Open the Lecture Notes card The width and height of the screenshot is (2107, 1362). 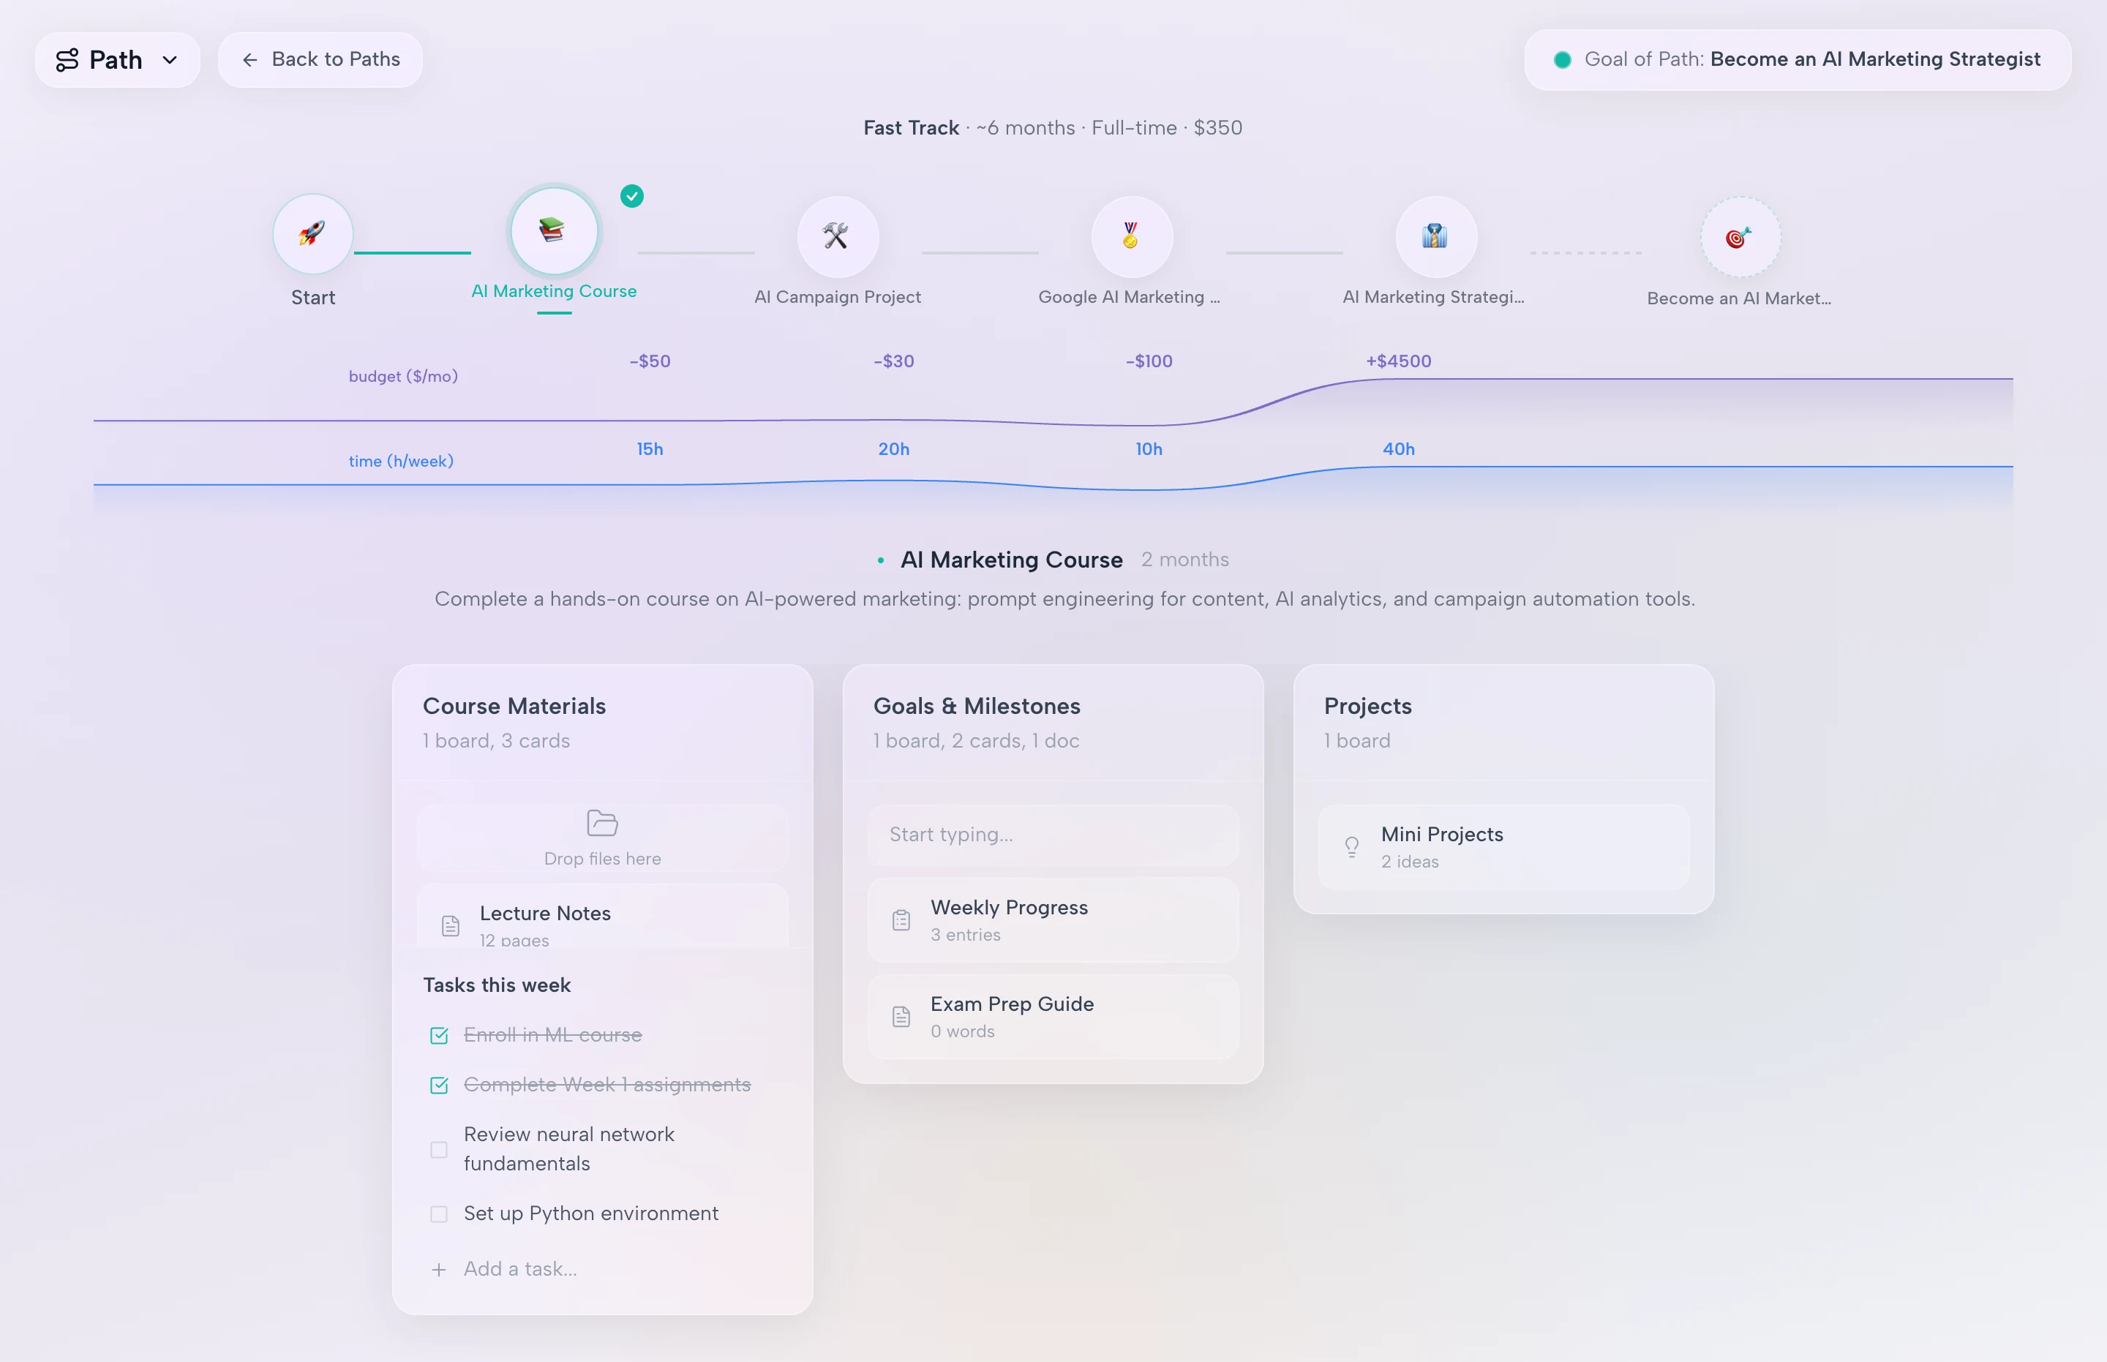[602, 917]
